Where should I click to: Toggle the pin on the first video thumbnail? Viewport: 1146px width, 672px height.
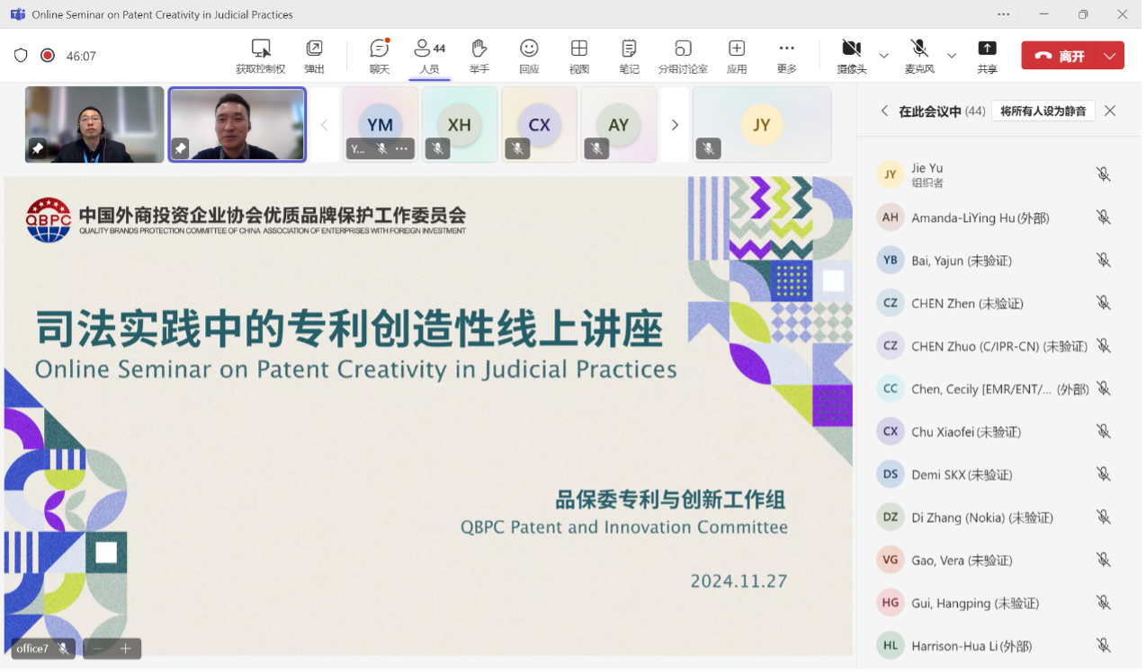38,149
